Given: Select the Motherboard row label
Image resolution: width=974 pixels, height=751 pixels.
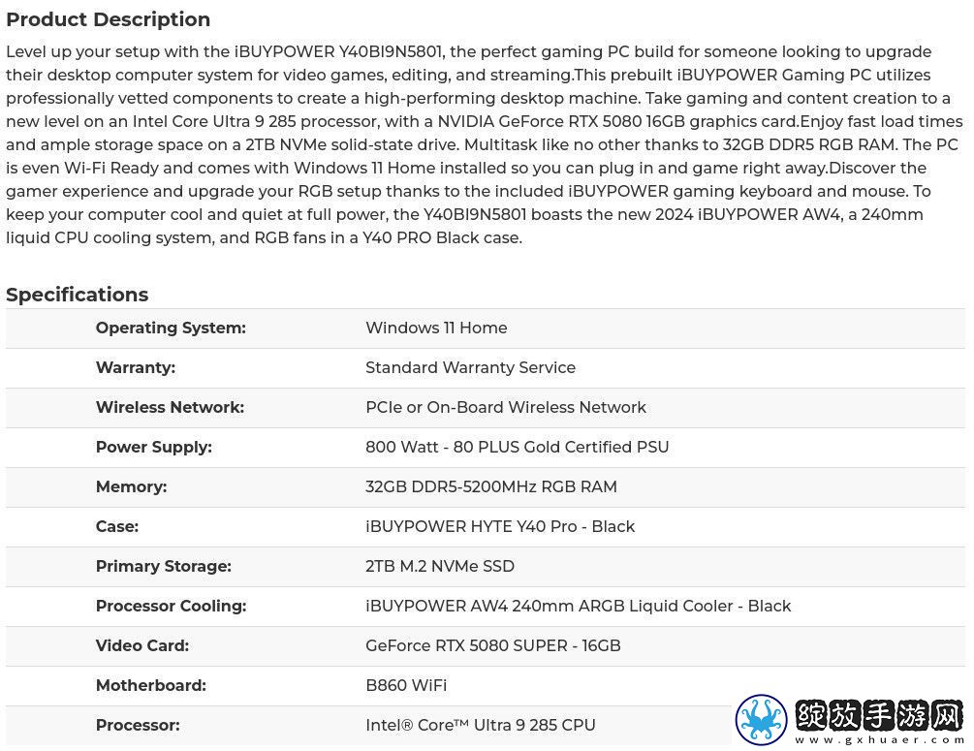Looking at the screenshot, I should [x=151, y=686].
